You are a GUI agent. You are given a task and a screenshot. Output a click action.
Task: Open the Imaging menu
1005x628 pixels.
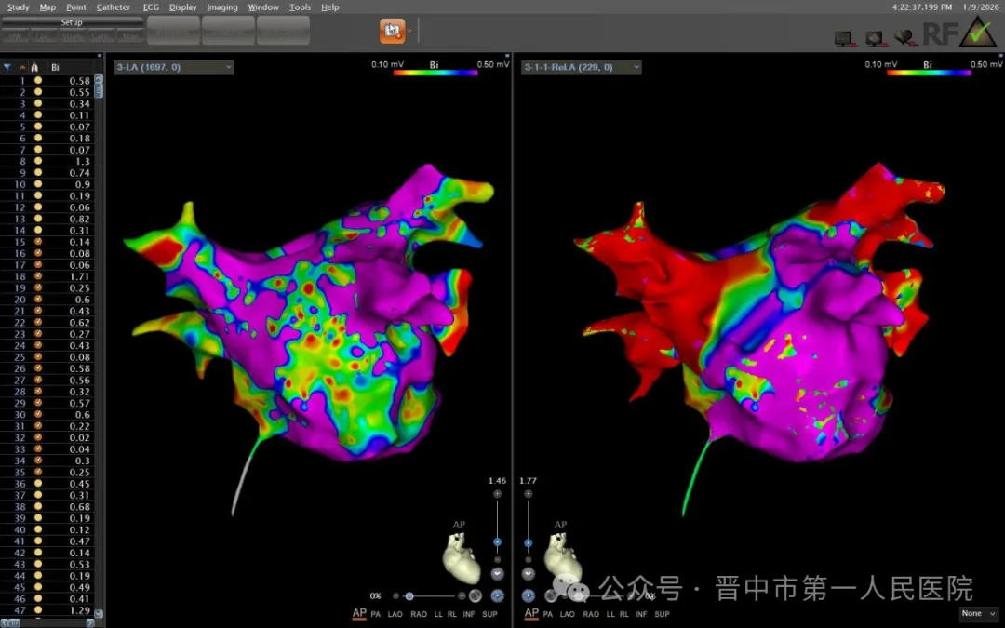[222, 7]
